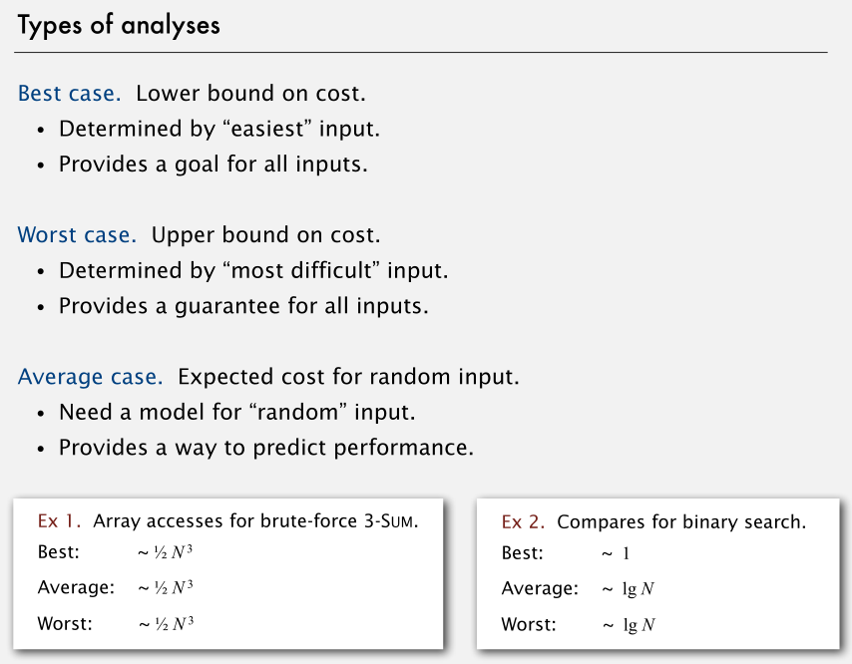Image resolution: width=852 pixels, height=664 pixels.
Task: Select "Provides a goal for all inputs." line
Action: (213, 164)
